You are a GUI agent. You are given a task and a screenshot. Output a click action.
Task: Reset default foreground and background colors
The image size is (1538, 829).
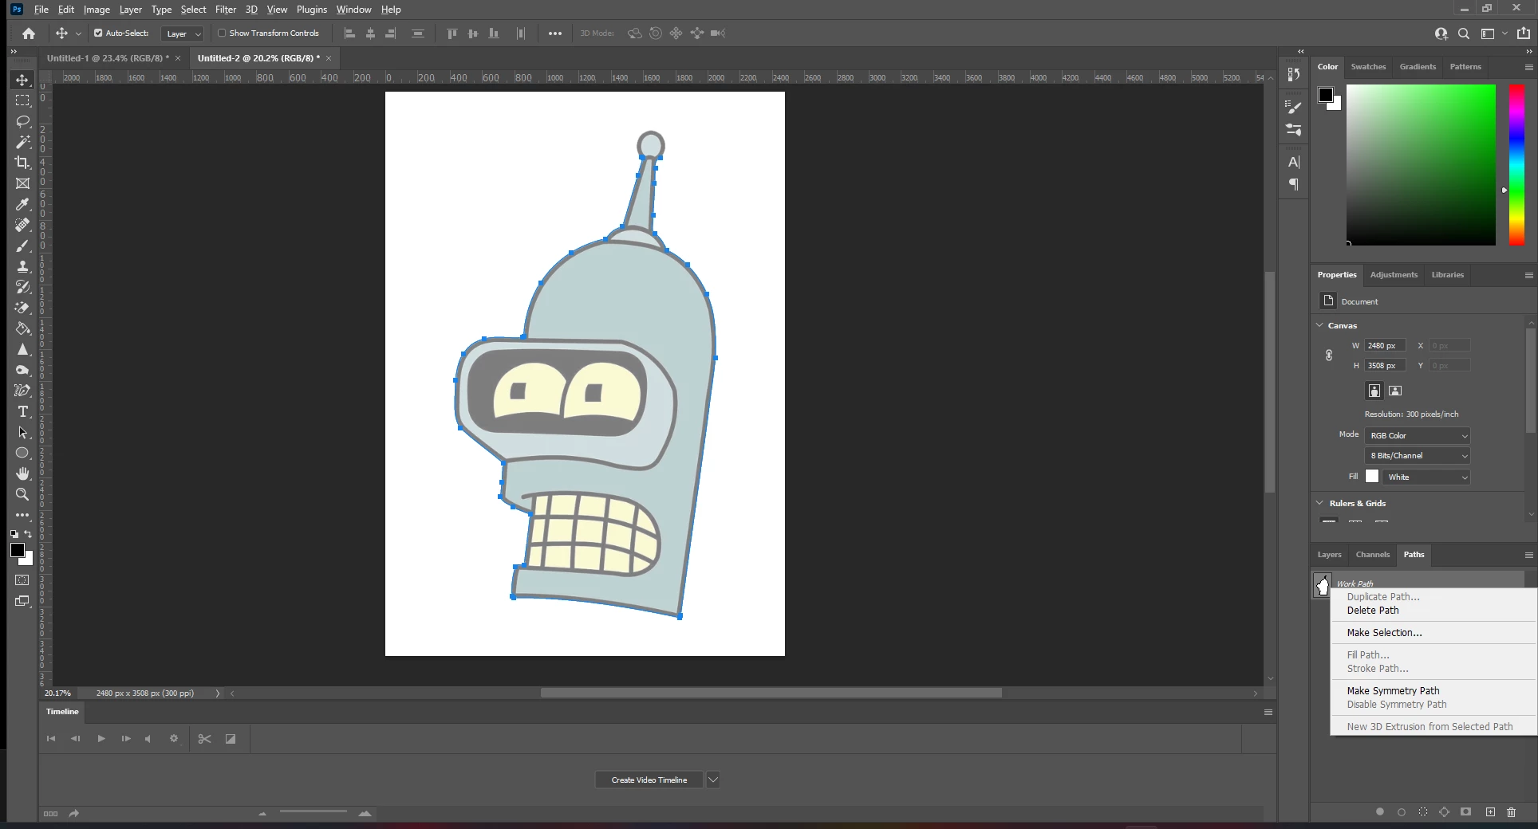(x=14, y=534)
